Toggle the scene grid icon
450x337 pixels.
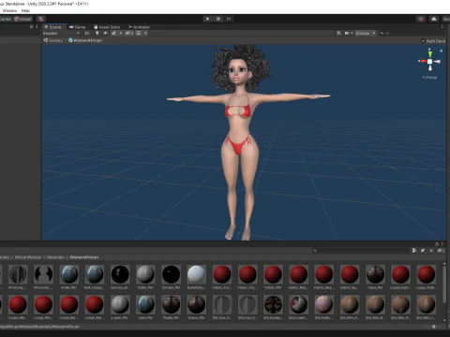click(139, 33)
